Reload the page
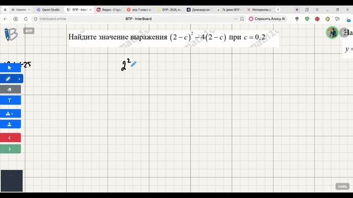This screenshot has height=198, width=353. coord(26,19)
